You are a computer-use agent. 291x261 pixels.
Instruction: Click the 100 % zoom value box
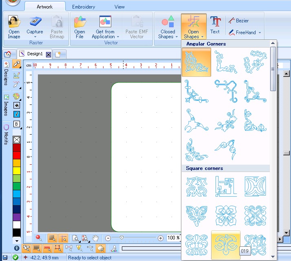click(174, 238)
